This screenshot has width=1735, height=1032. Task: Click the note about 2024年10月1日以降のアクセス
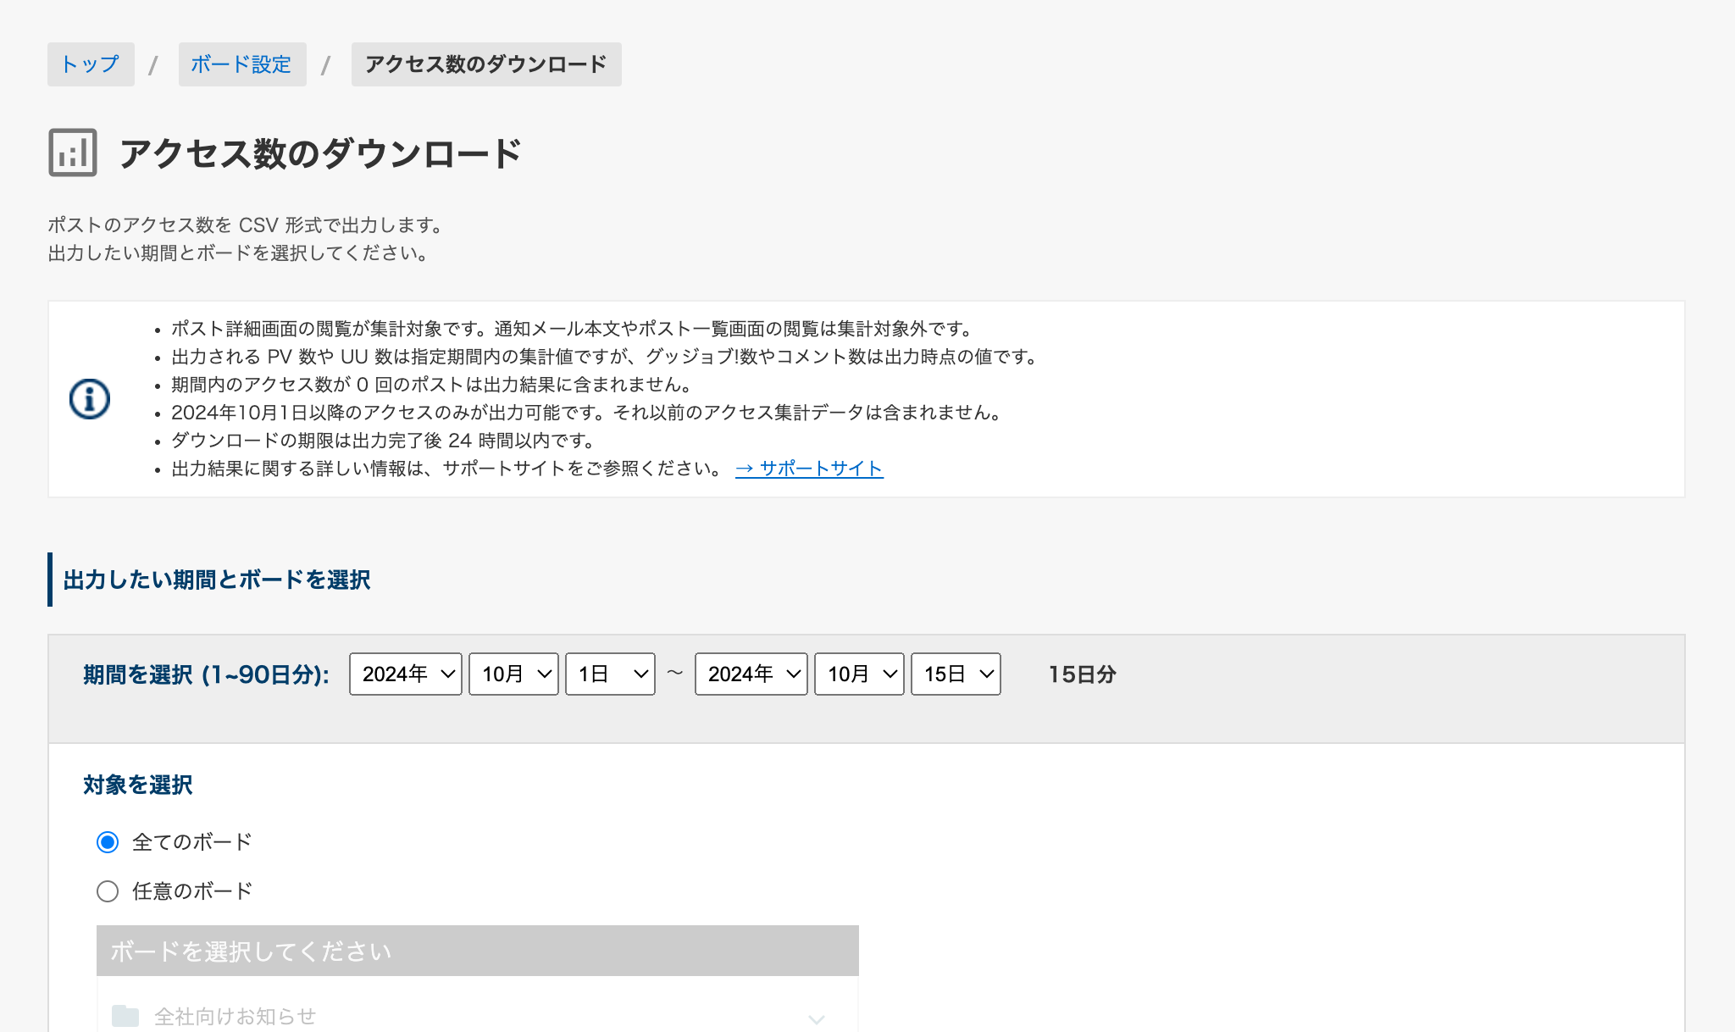click(588, 413)
